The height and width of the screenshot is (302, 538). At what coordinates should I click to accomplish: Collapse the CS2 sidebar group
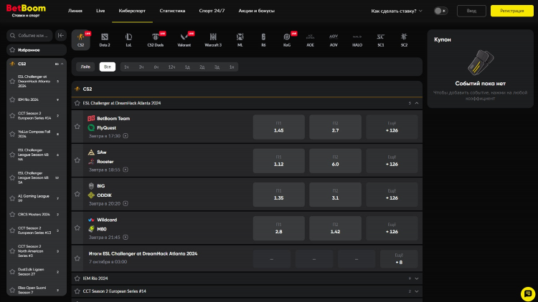pos(62,64)
